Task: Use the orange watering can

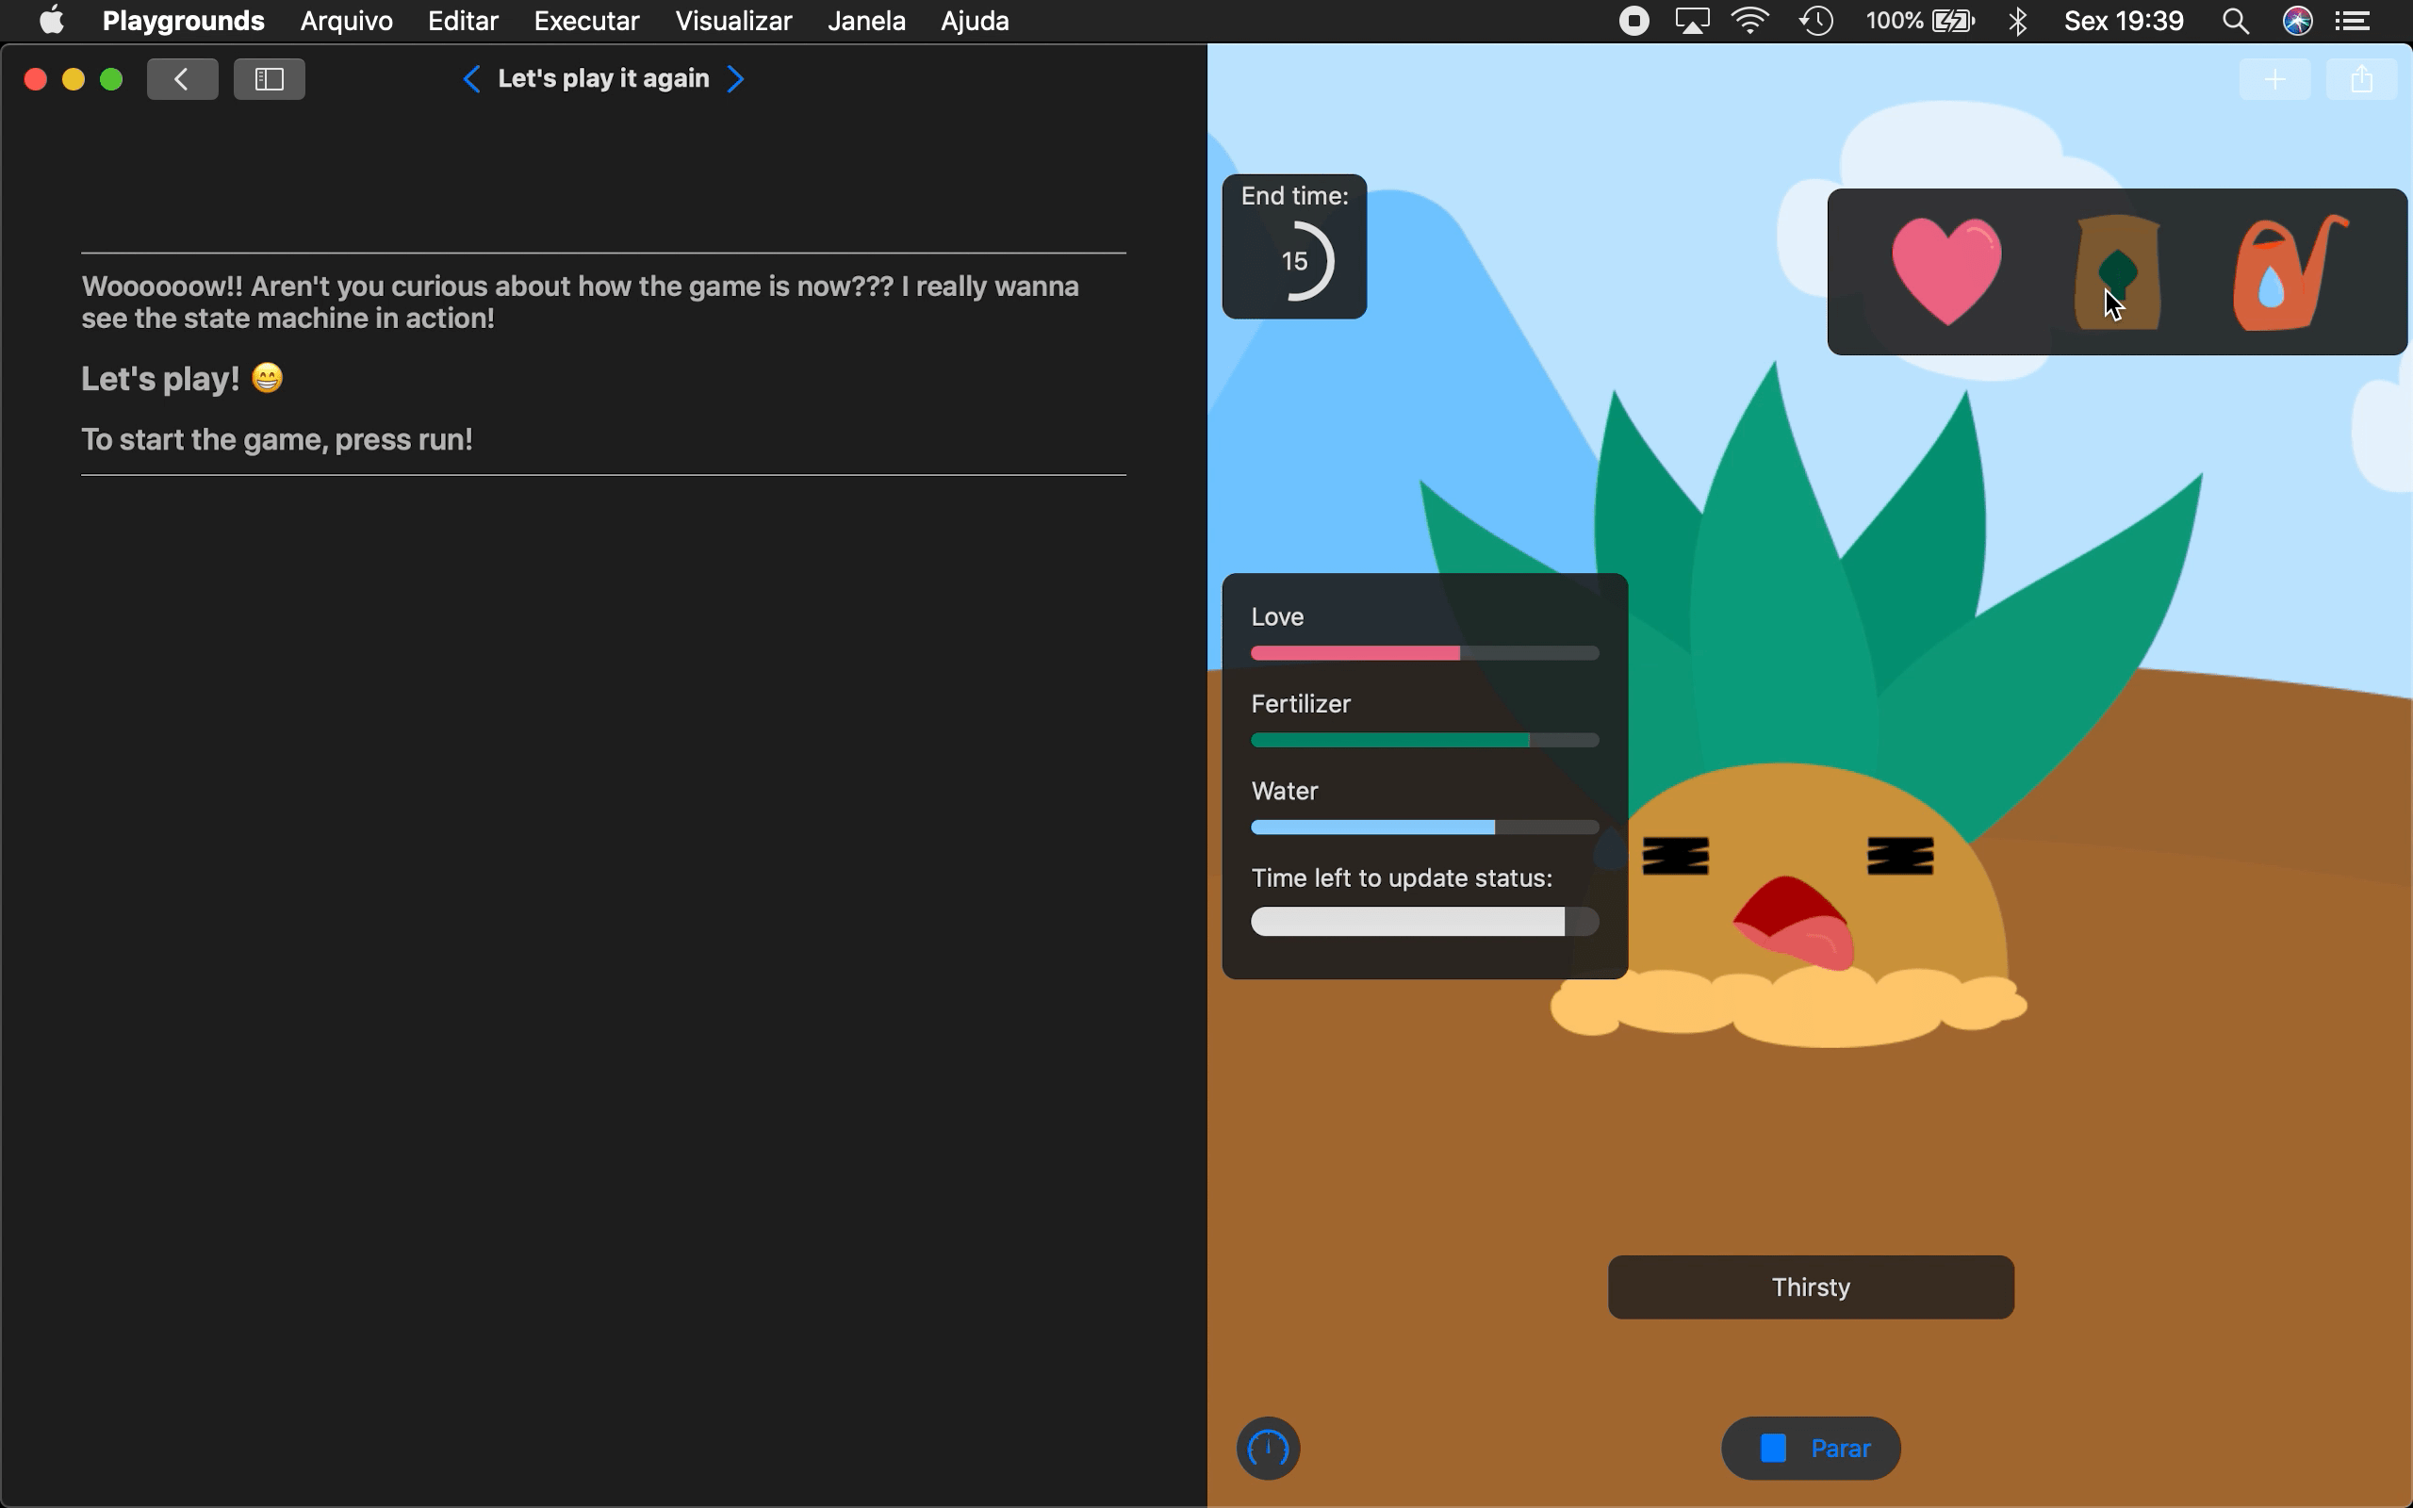Action: pos(2287,271)
